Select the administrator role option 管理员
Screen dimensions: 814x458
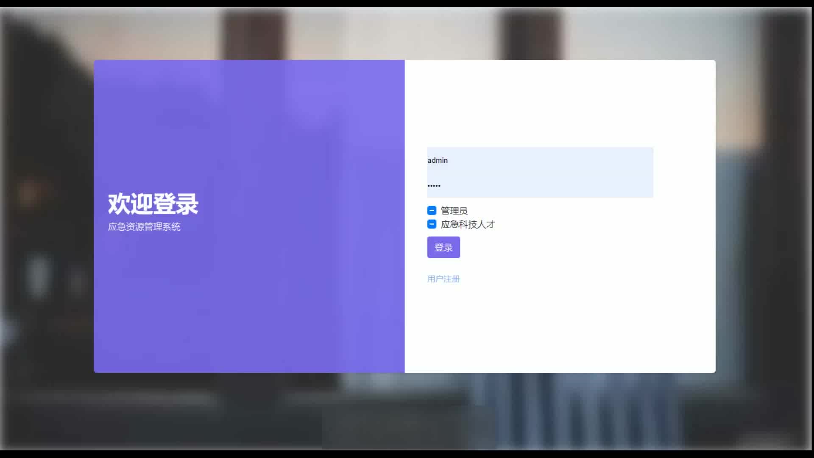pos(432,210)
